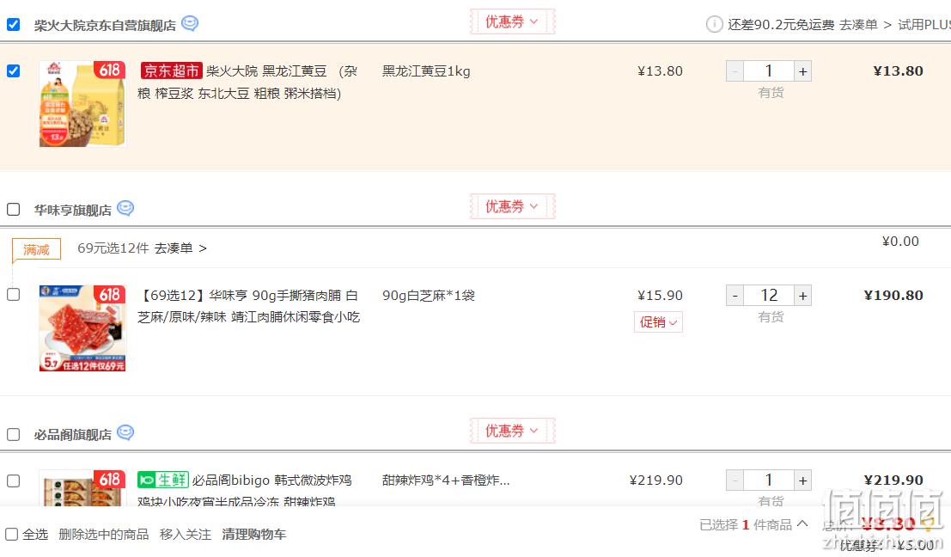Click 删除选中的商品

point(104,534)
